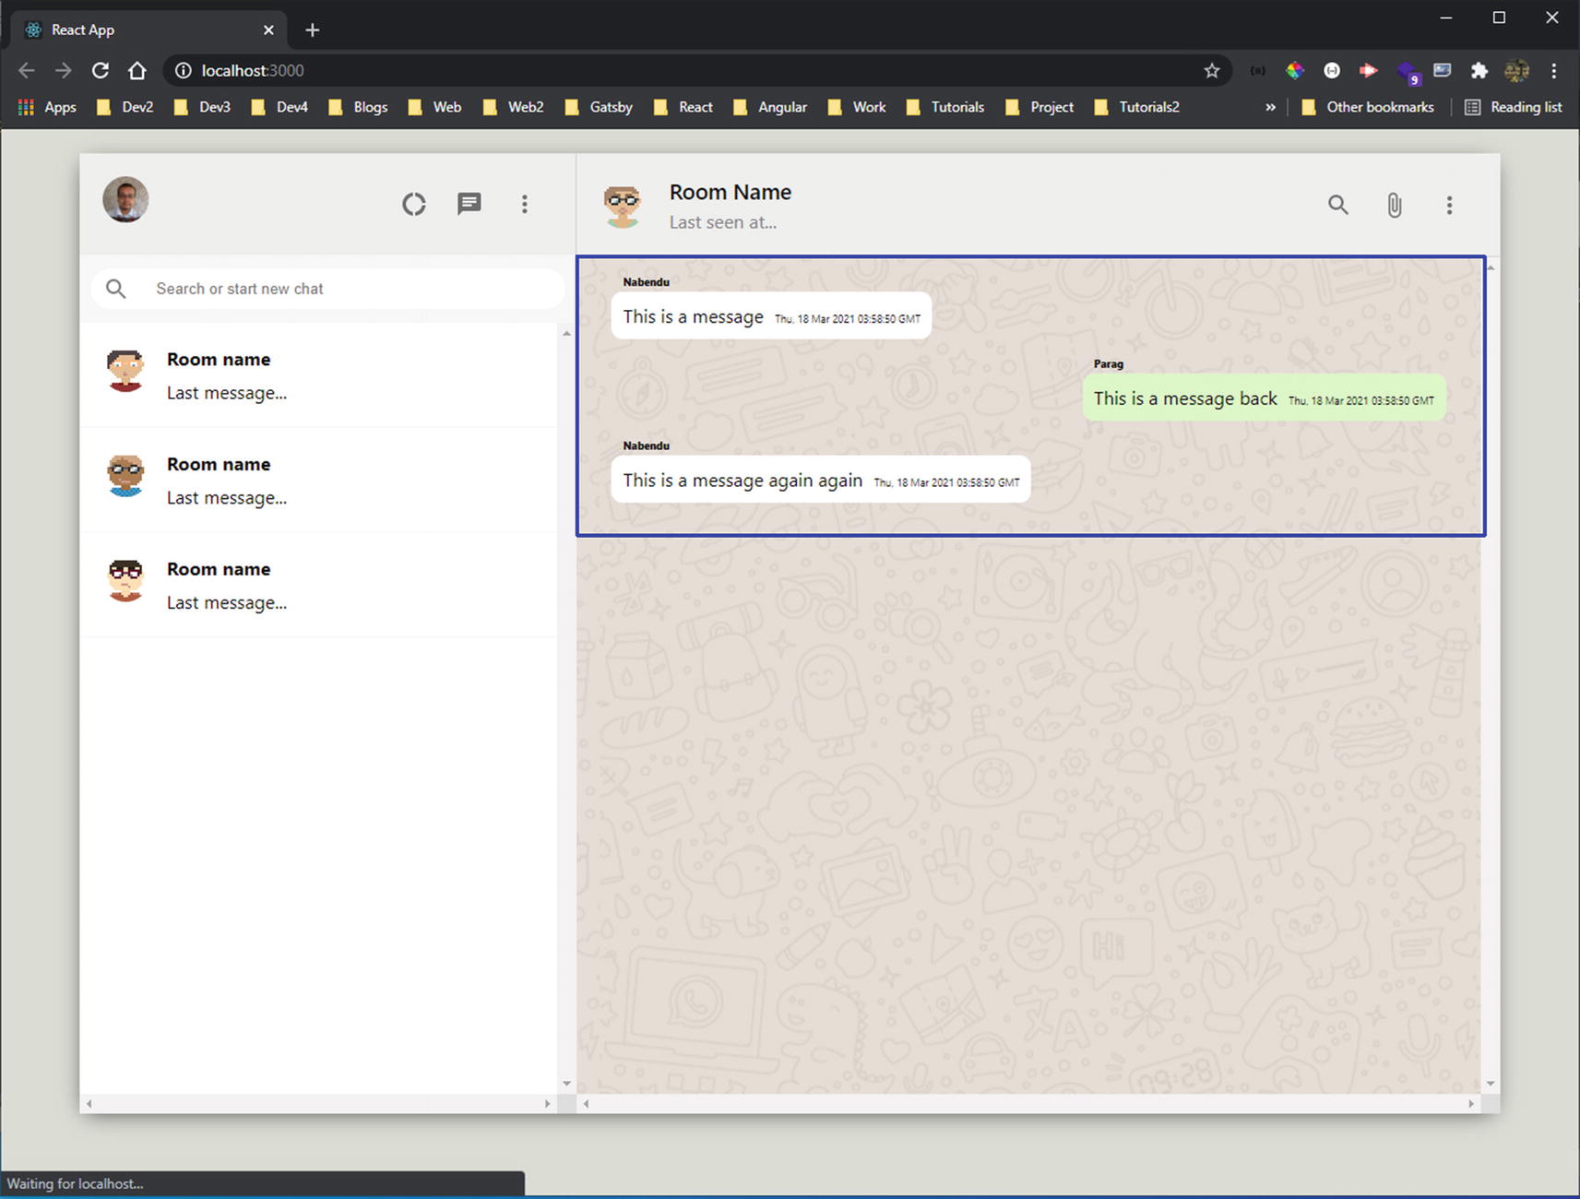Select the first Room name chat

(318, 375)
